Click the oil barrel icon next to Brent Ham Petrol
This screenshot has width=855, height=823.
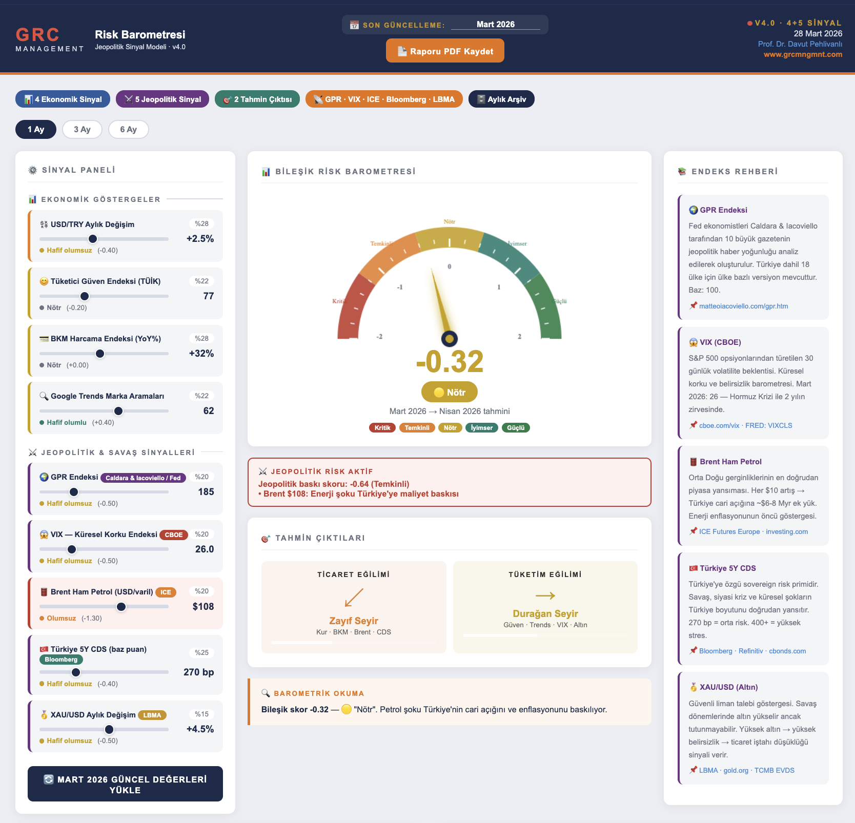coord(44,592)
